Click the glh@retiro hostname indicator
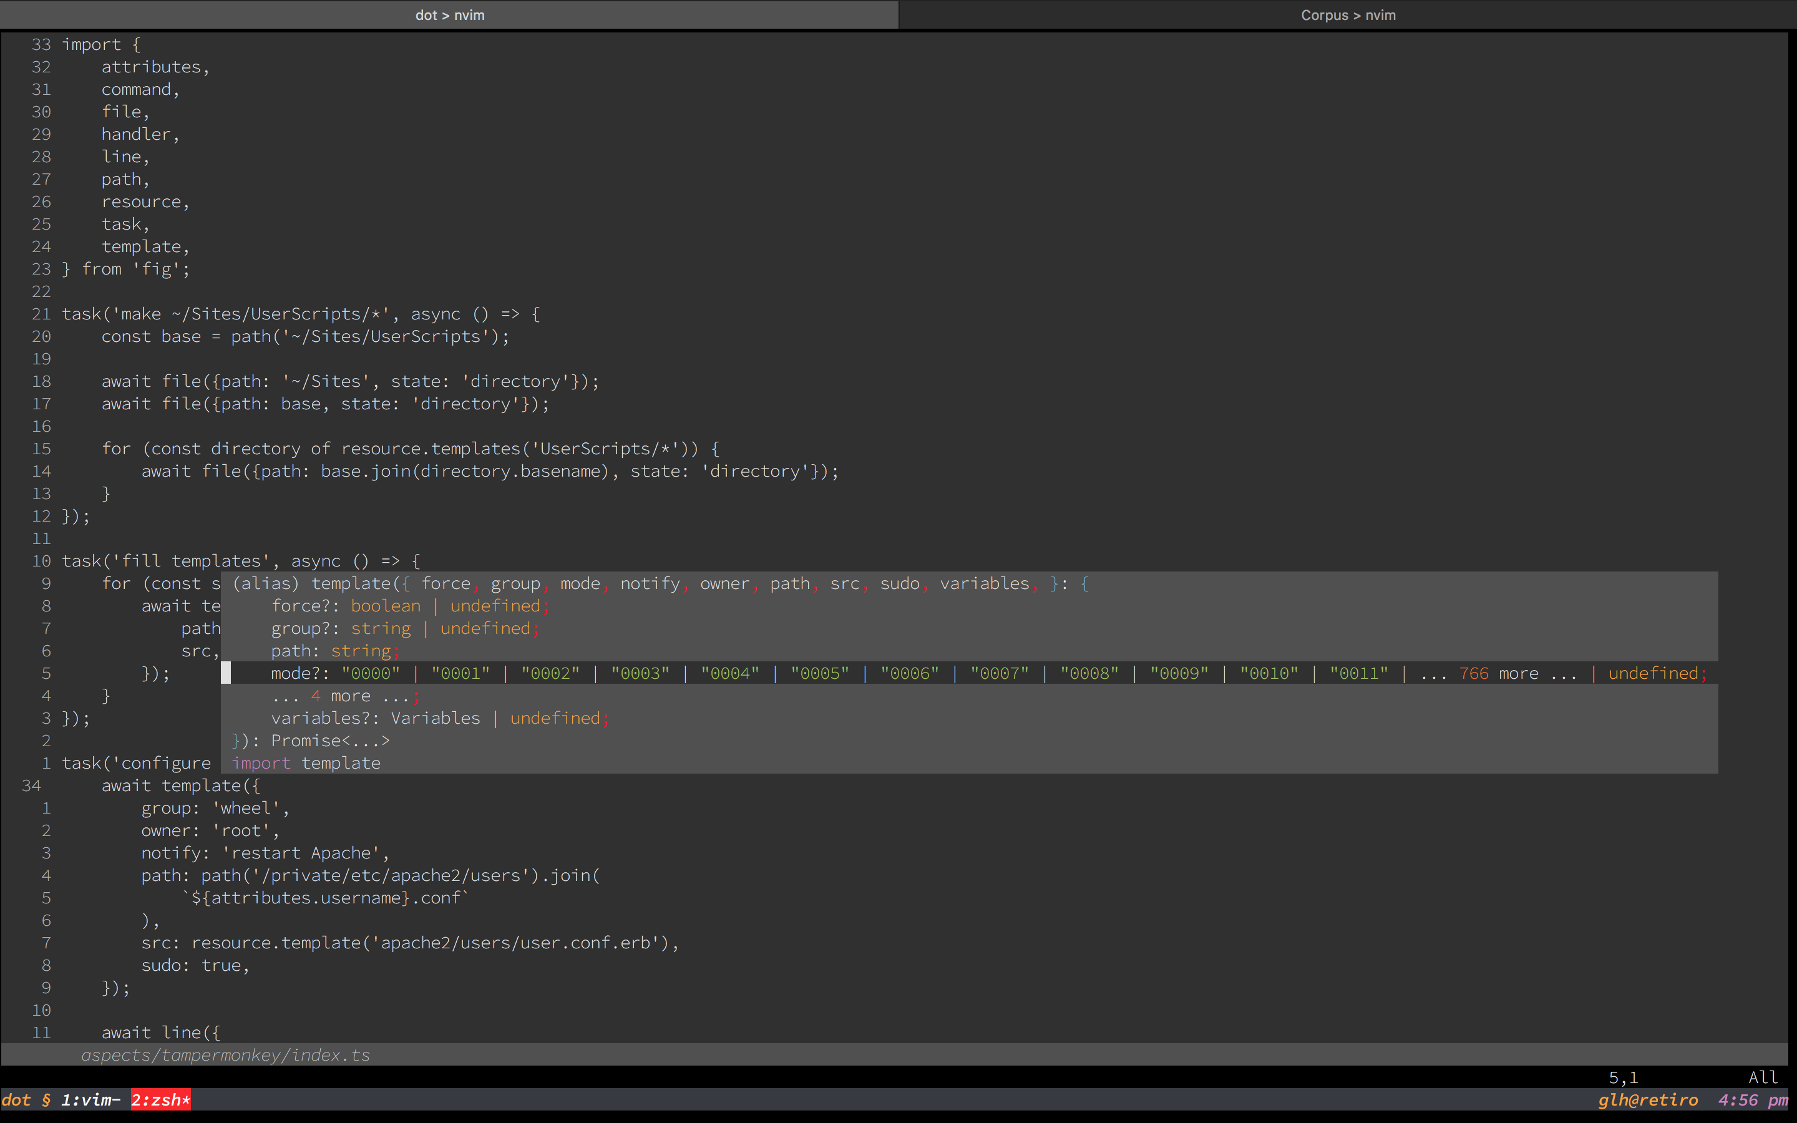Viewport: 1797px width, 1123px height. [x=1650, y=1100]
